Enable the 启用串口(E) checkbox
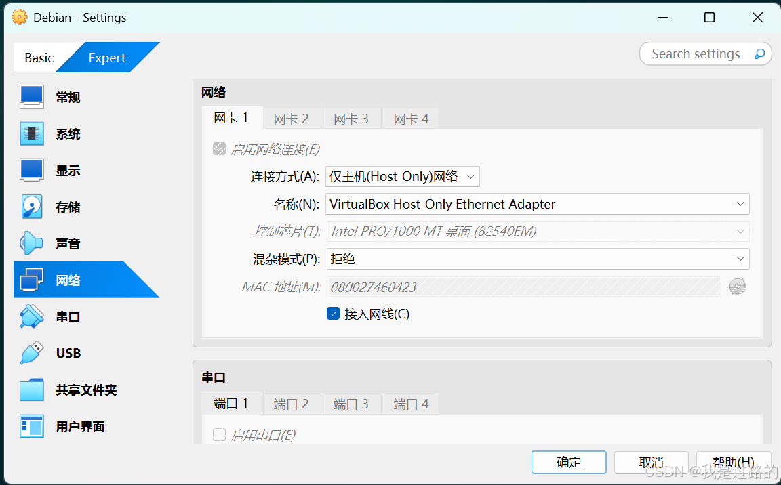The image size is (781, 485). click(219, 434)
